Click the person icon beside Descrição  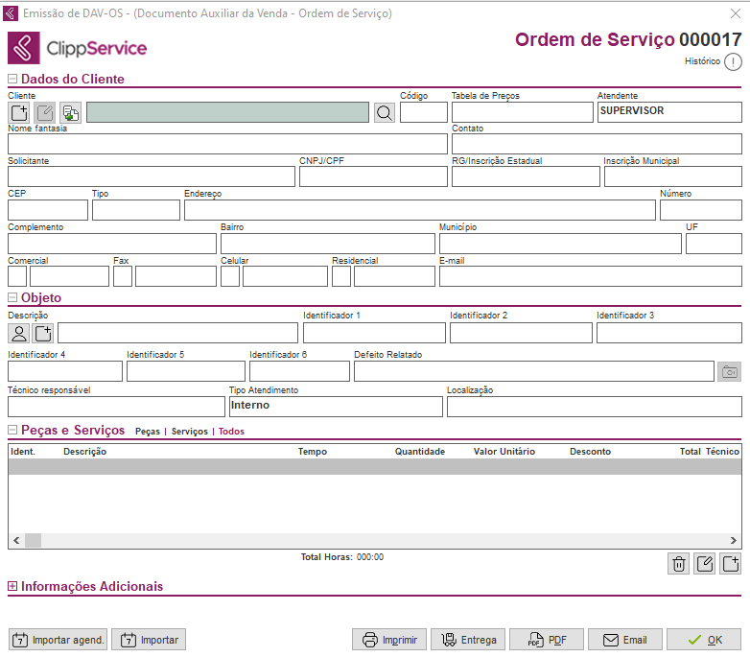click(19, 333)
